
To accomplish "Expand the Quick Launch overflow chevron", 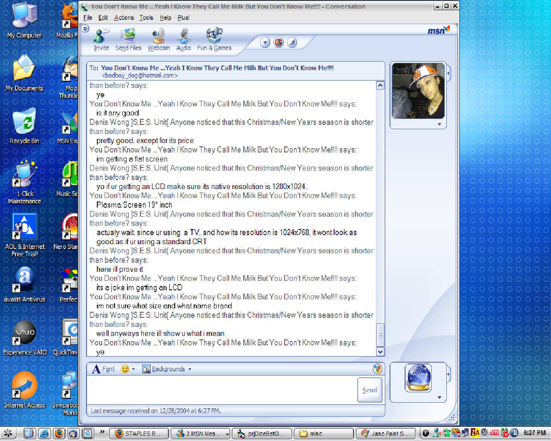I will pyautogui.click(x=102, y=432).
